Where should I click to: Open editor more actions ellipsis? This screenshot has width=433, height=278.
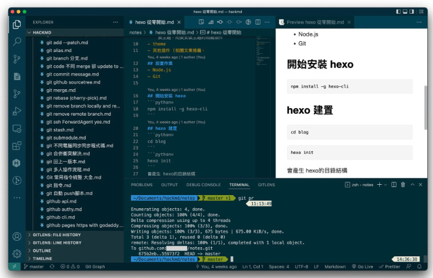click(x=267, y=22)
